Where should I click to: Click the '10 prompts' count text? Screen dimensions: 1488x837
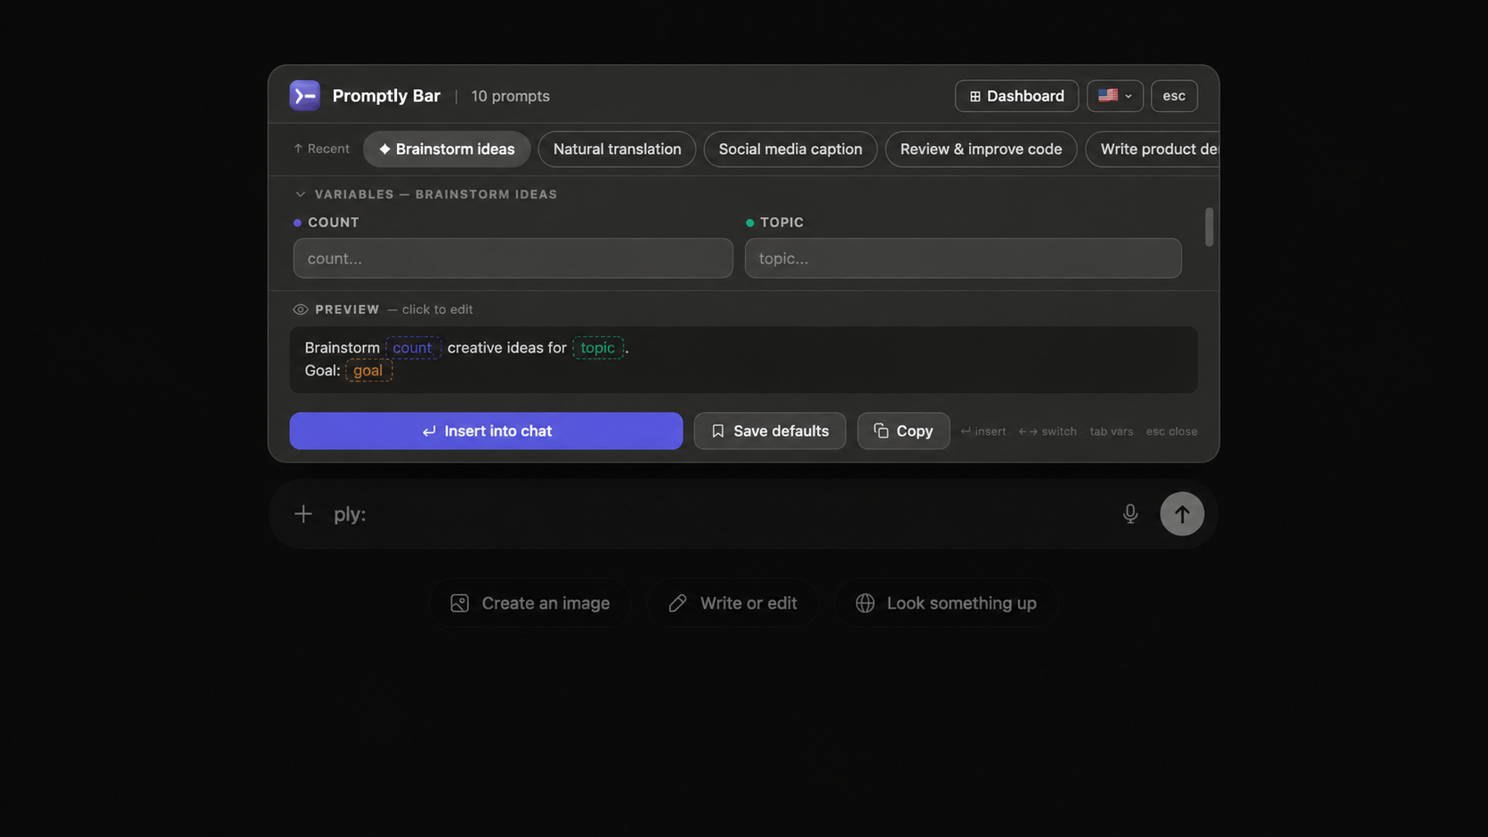[510, 96]
